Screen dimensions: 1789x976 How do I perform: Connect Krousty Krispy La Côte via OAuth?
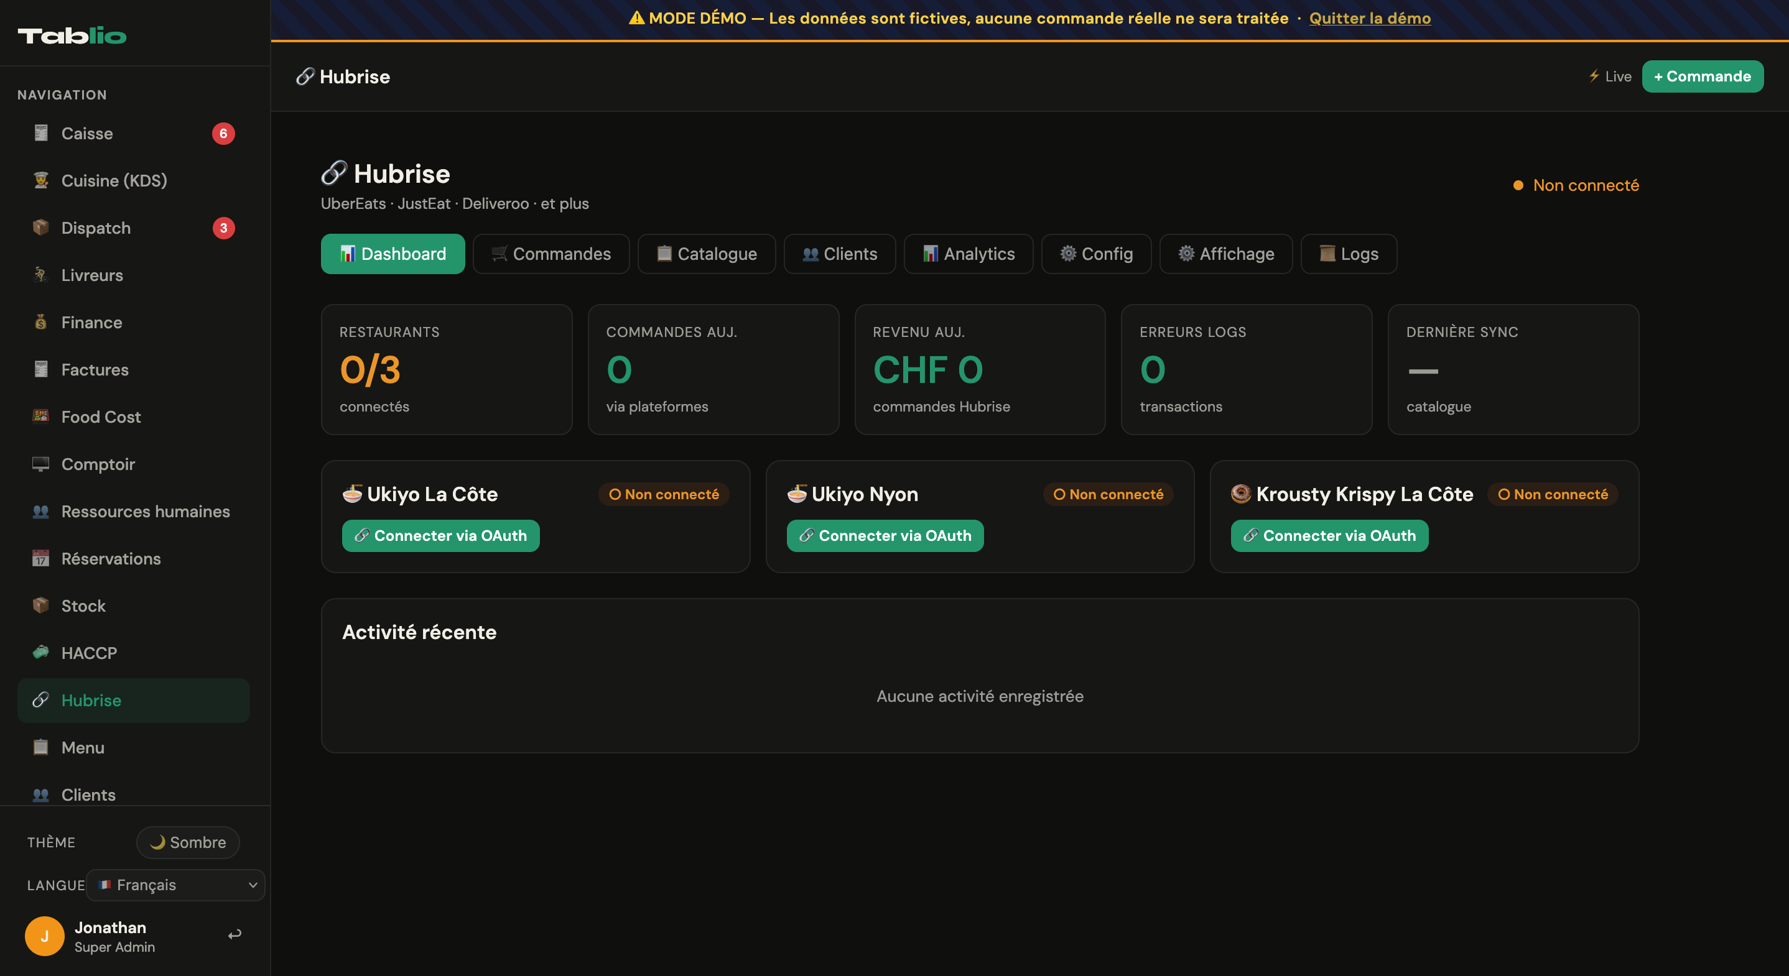pyautogui.click(x=1330, y=536)
